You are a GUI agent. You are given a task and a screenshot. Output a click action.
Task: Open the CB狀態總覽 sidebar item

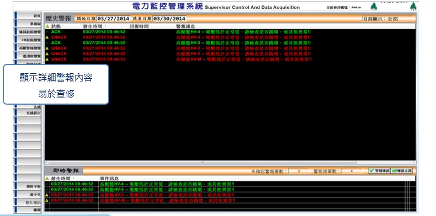(x=28, y=40)
